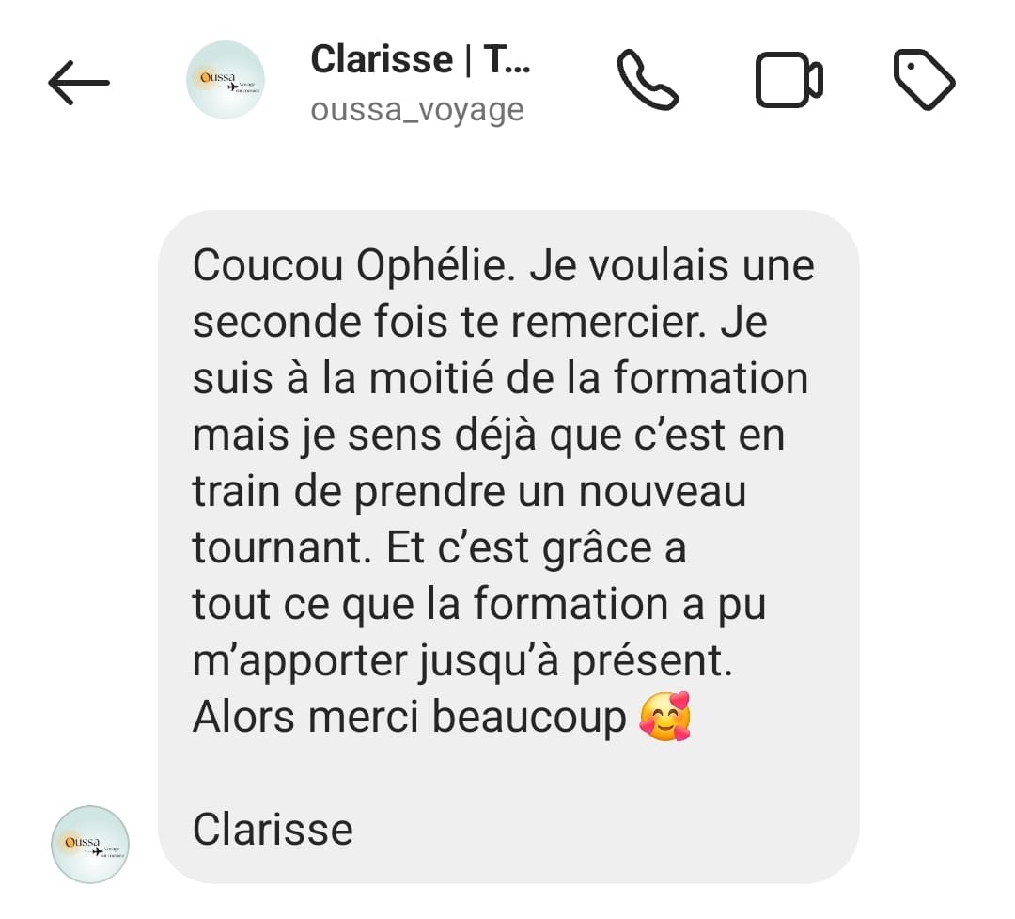Tap the text "suis à la moitié de la formation"
This screenshot has width=1015, height=919.
[500, 378]
